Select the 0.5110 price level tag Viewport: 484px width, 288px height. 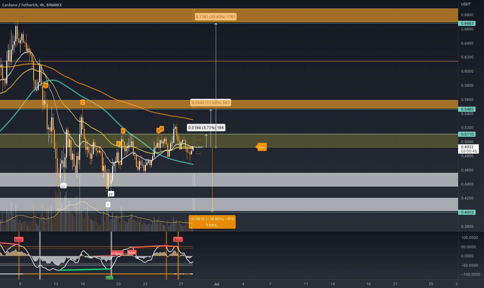467,134
